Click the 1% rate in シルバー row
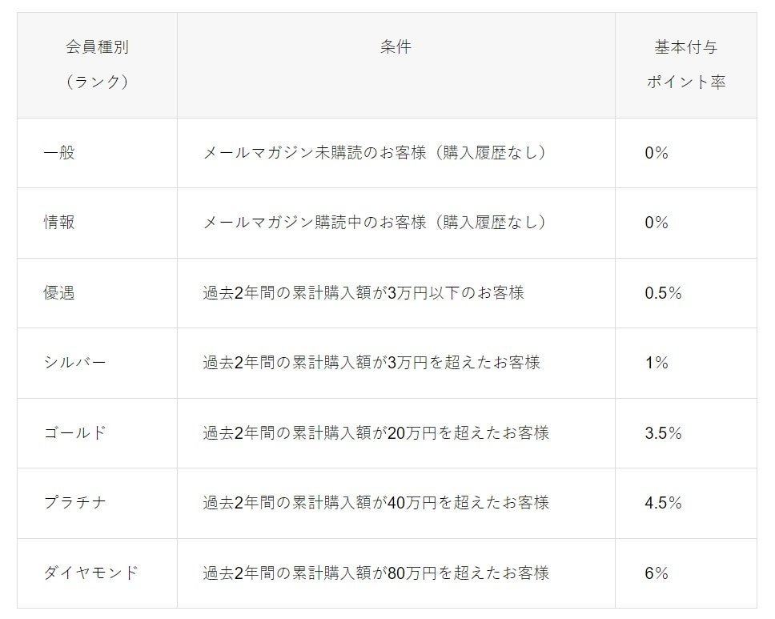Image resolution: width=775 pixels, height=619 pixels. [657, 363]
